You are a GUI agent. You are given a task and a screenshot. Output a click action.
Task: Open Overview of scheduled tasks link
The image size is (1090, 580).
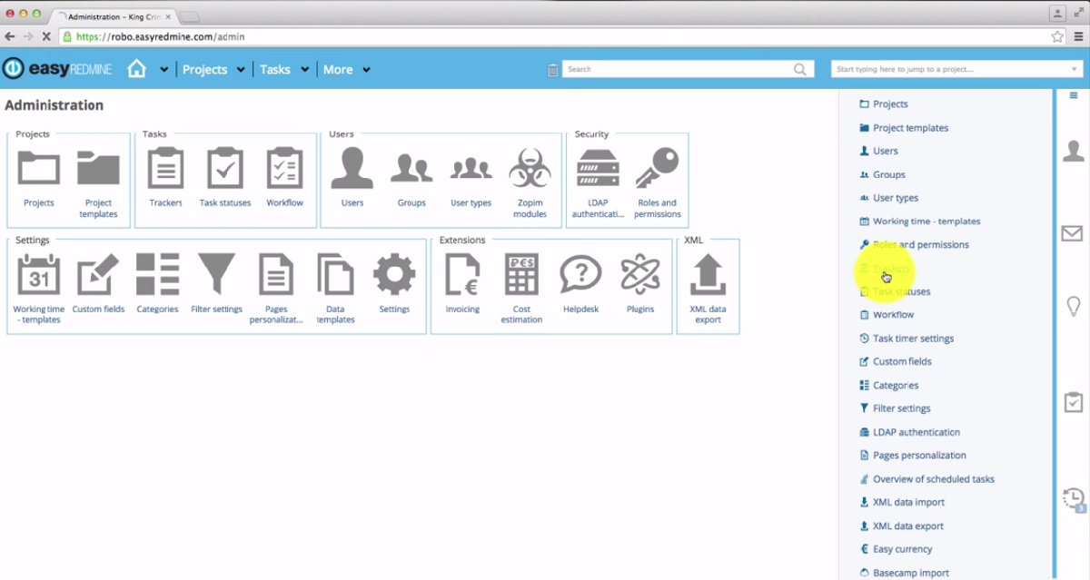click(933, 479)
